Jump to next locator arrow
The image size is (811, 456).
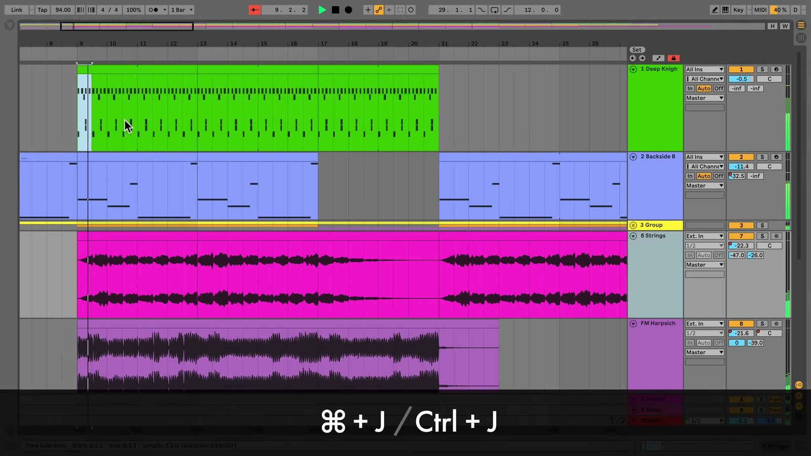click(x=642, y=58)
